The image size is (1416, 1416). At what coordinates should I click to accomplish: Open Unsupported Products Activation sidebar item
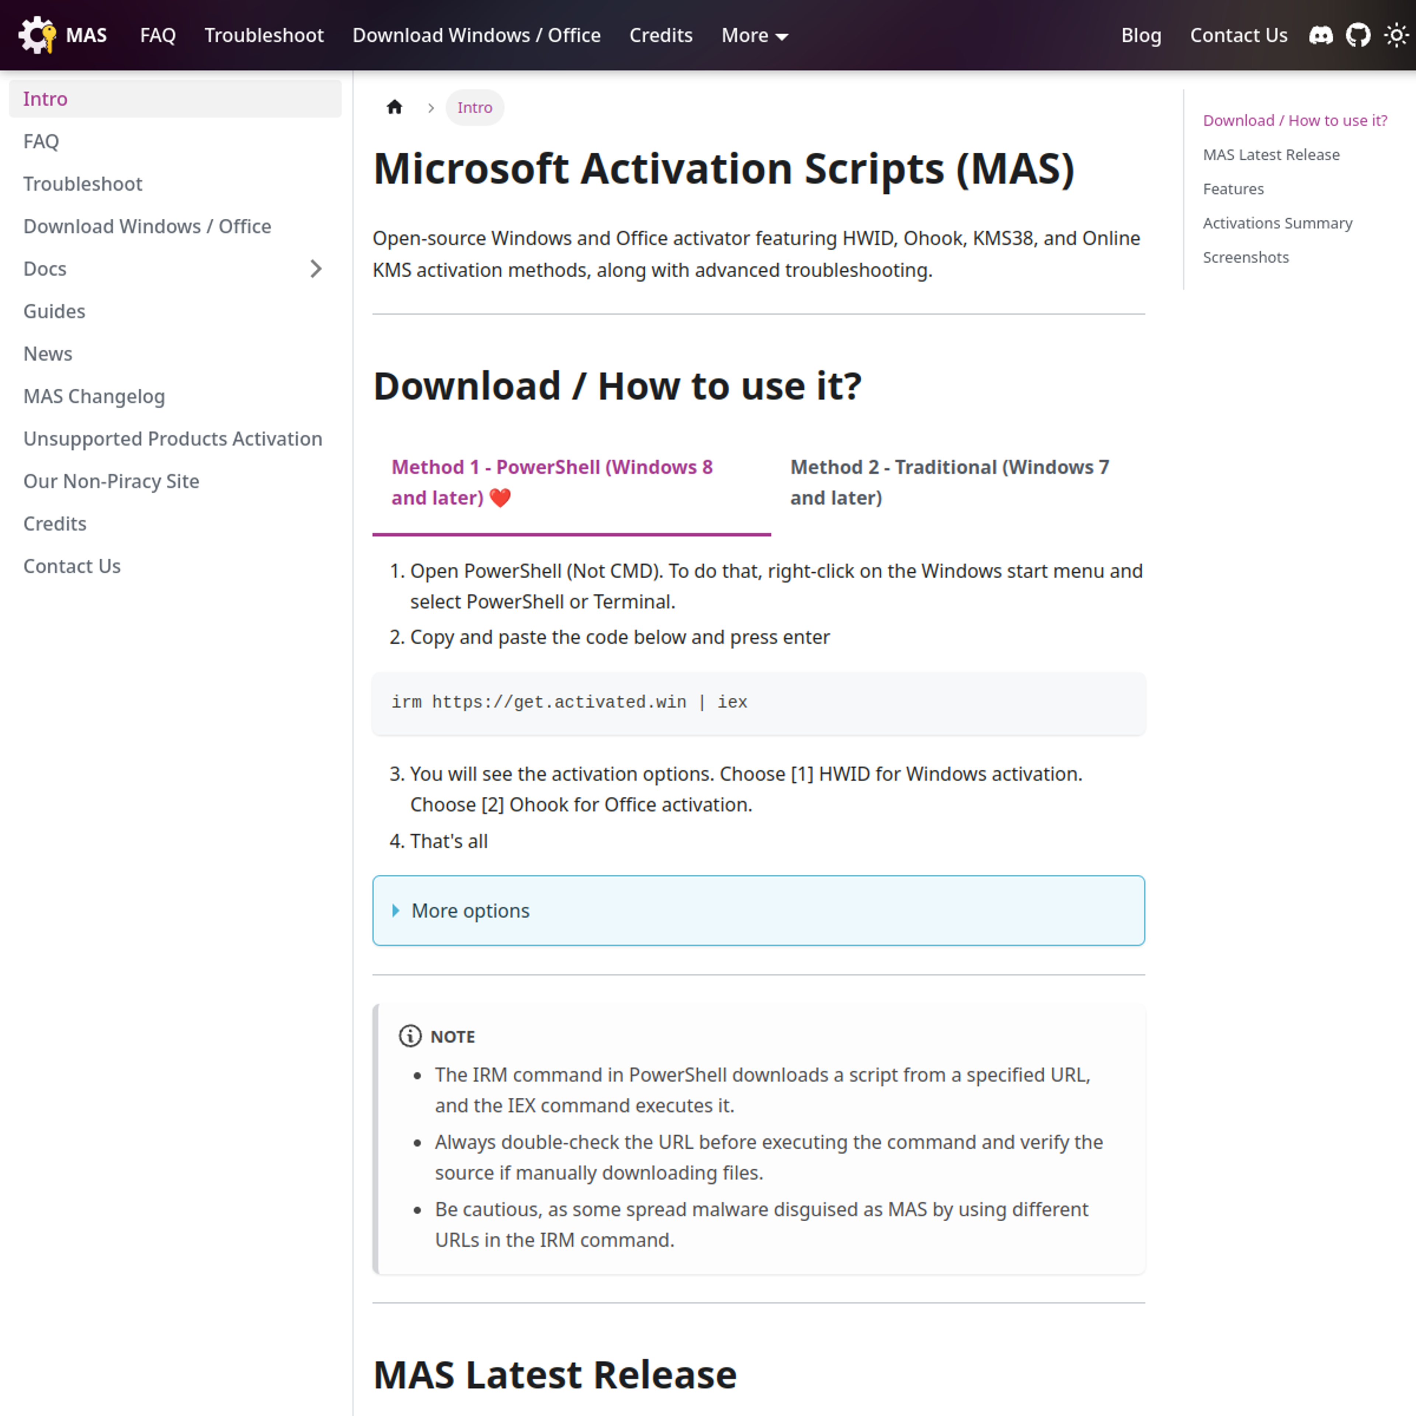click(175, 439)
